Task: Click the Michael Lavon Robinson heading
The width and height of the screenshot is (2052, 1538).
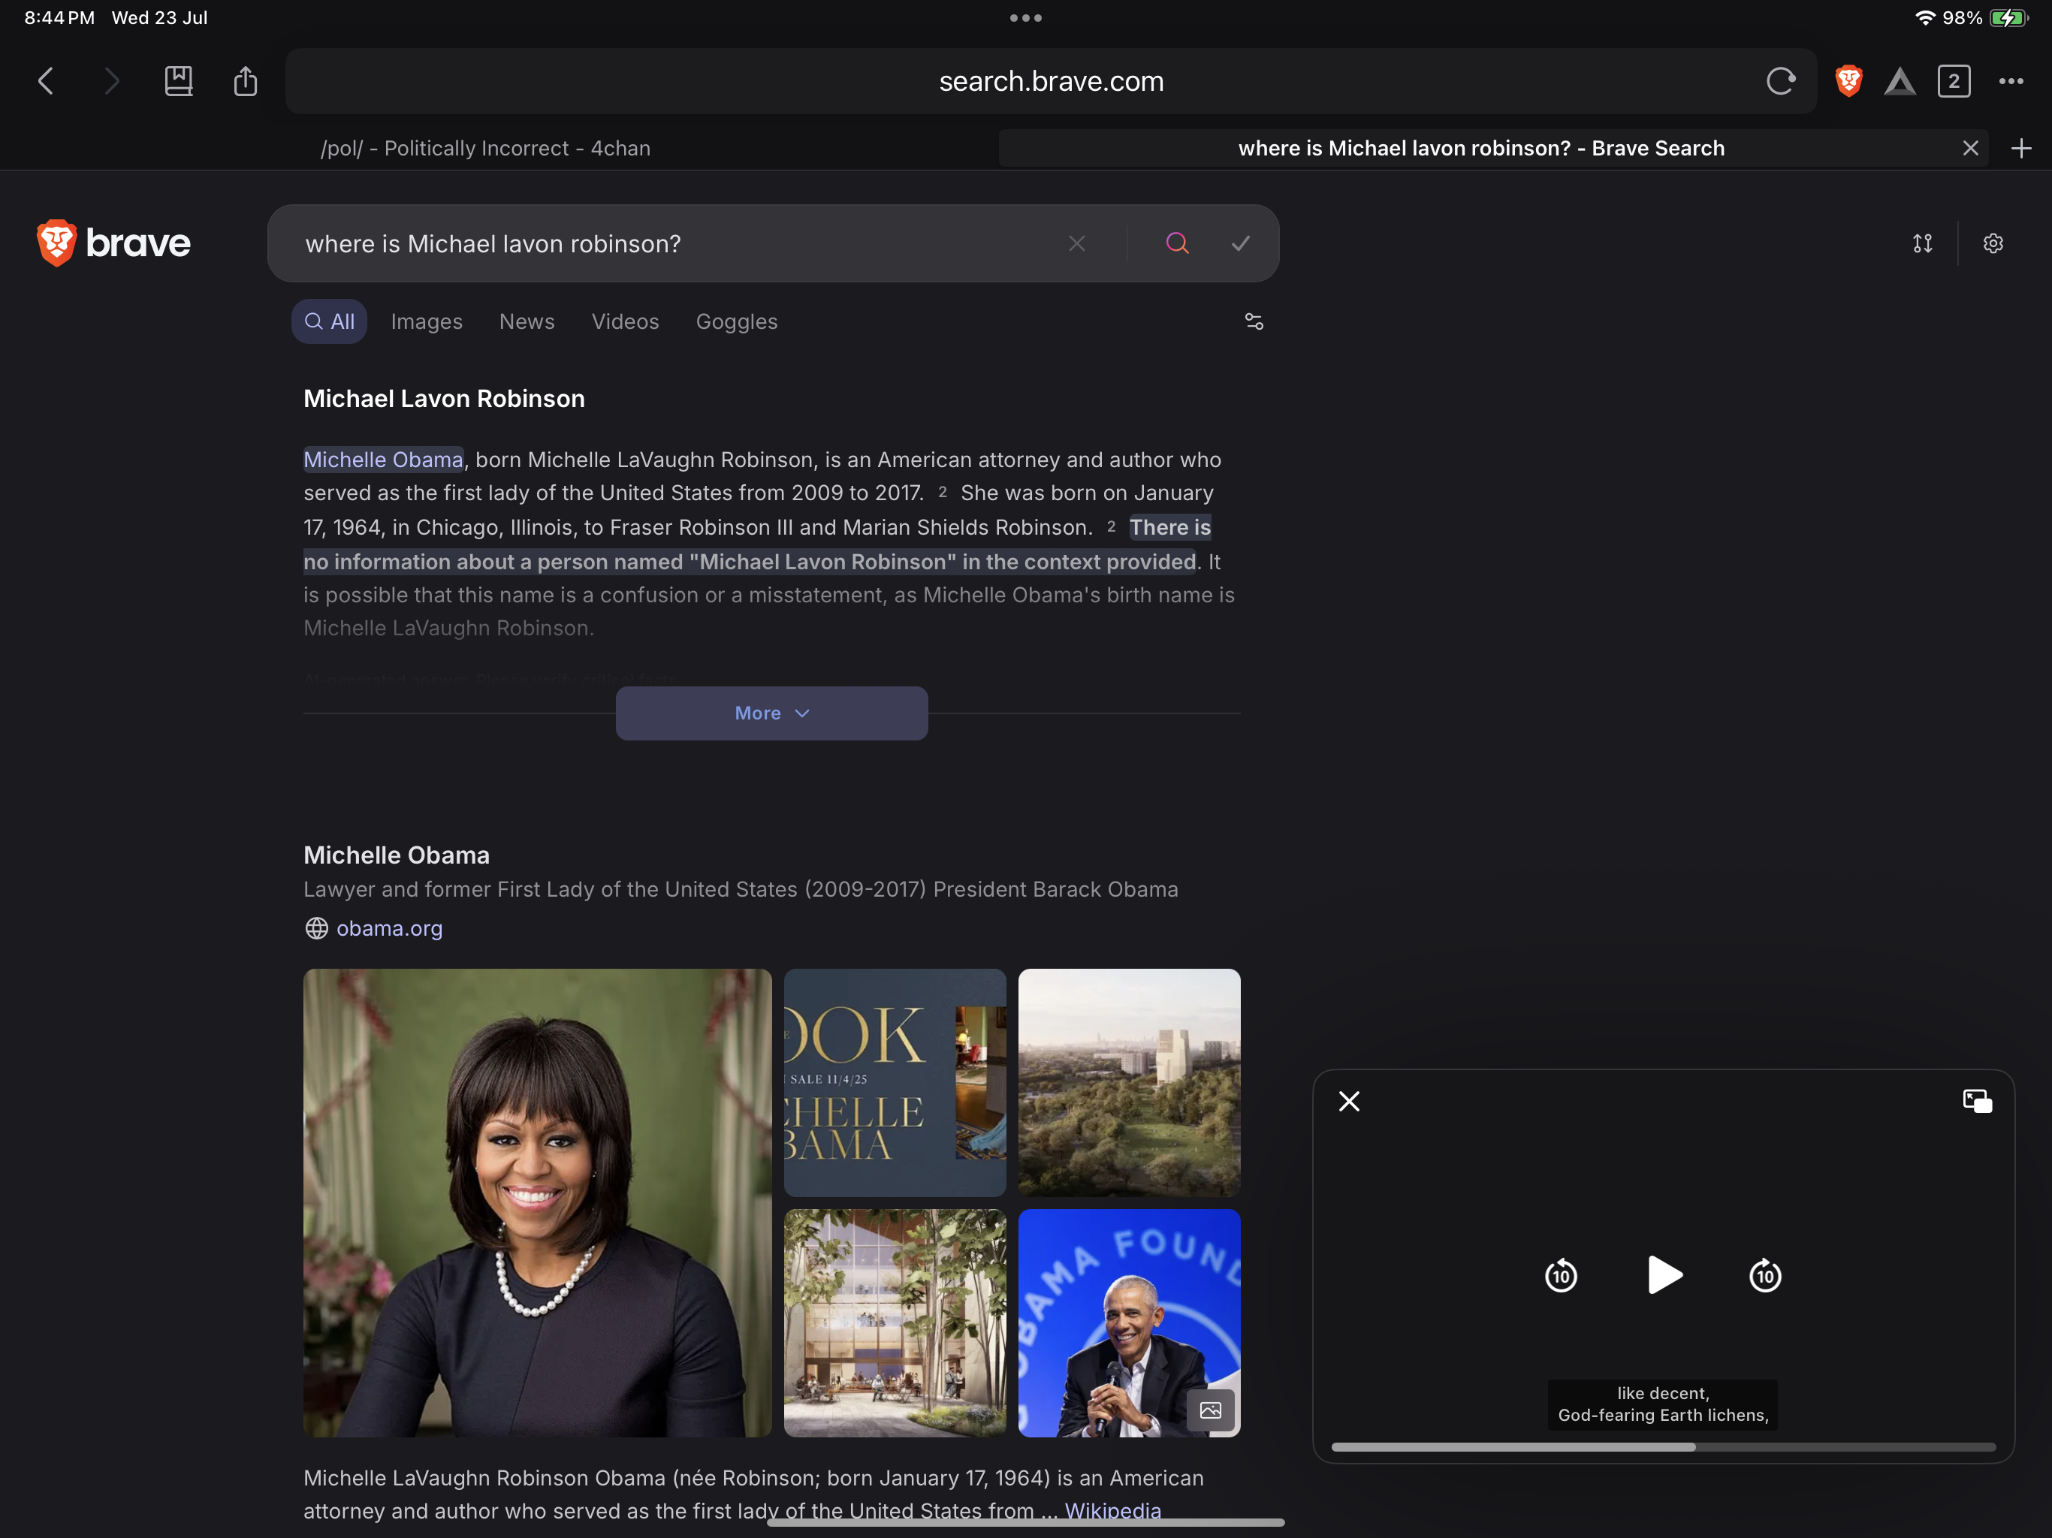Action: pos(443,399)
